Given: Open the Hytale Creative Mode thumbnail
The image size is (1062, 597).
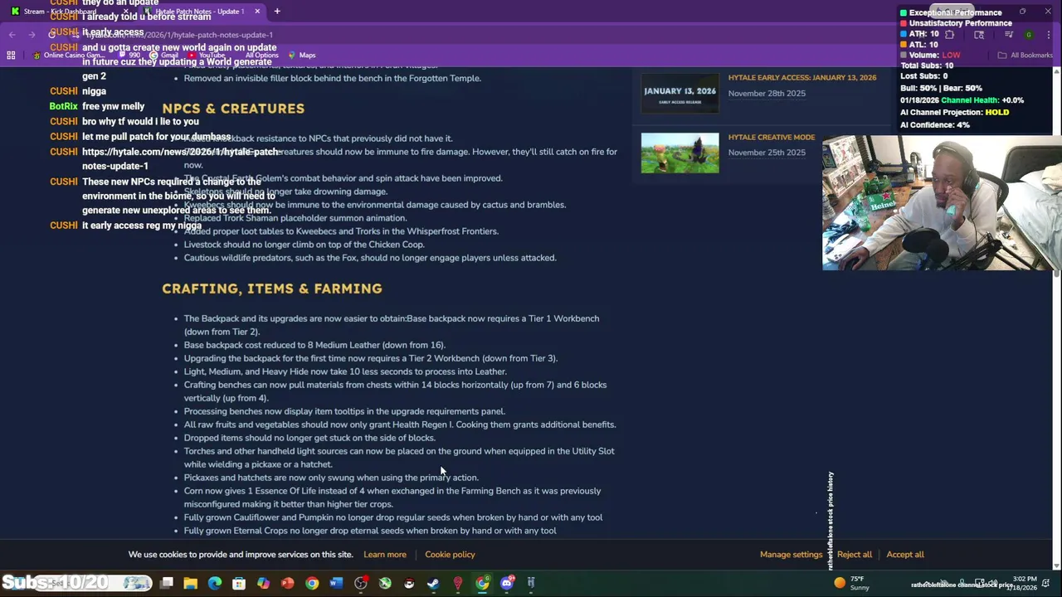Looking at the screenshot, I should [680, 153].
